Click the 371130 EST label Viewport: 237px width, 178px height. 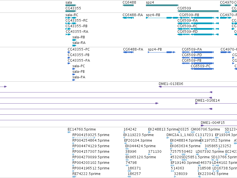(155, 151)
